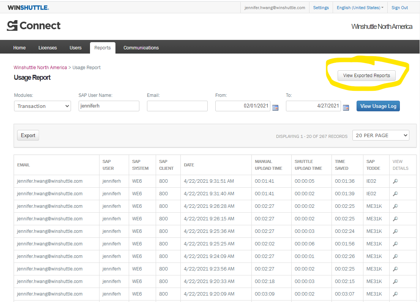
Task: Expand the Modules Transaction dropdown
Action: tap(43, 106)
